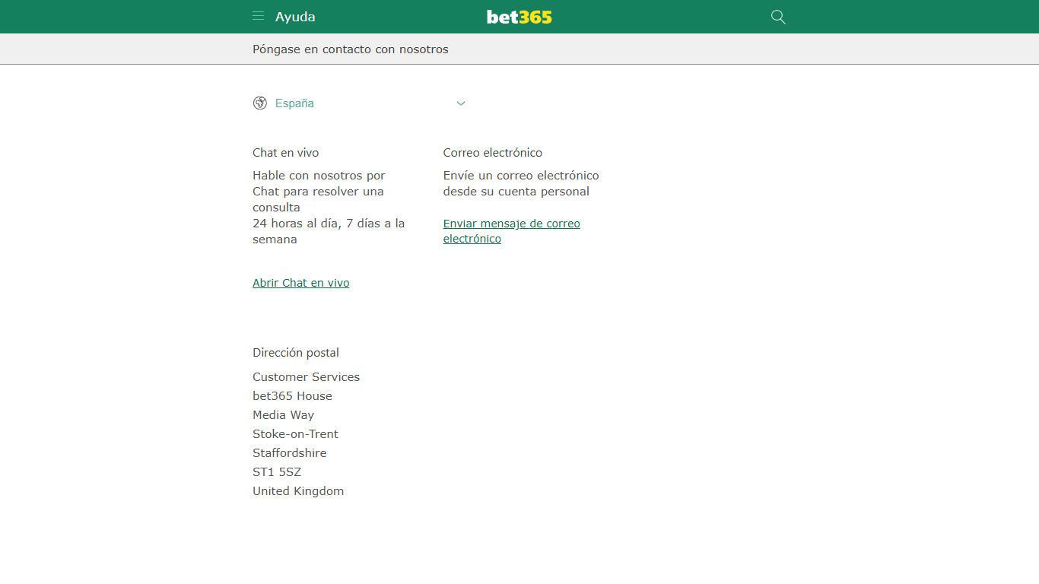Click the Chat en vivo heading

tap(286, 153)
